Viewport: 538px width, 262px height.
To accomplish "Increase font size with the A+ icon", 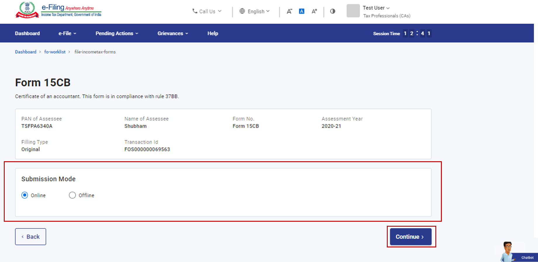I will (314, 11).
